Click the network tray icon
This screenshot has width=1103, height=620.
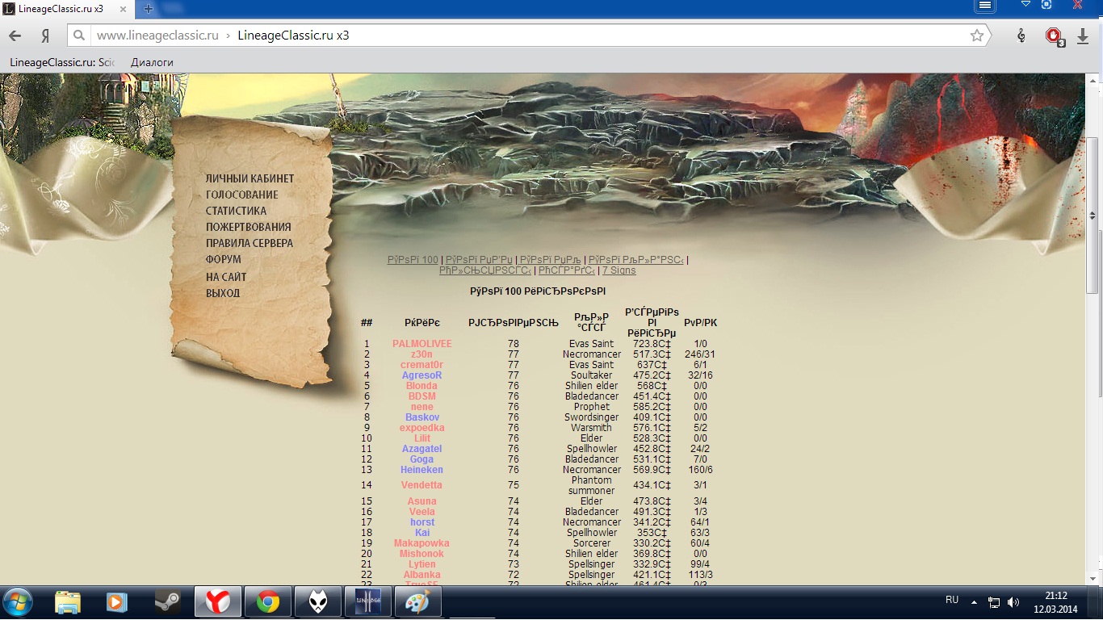pos(994,602)
